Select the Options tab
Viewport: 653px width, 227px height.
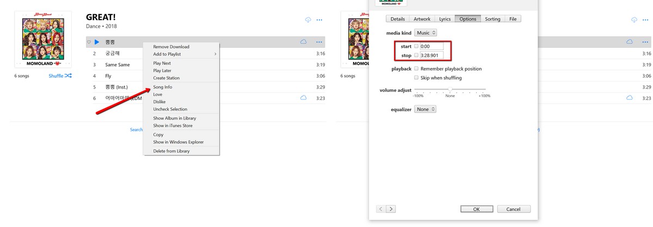(x=468, y=19)
